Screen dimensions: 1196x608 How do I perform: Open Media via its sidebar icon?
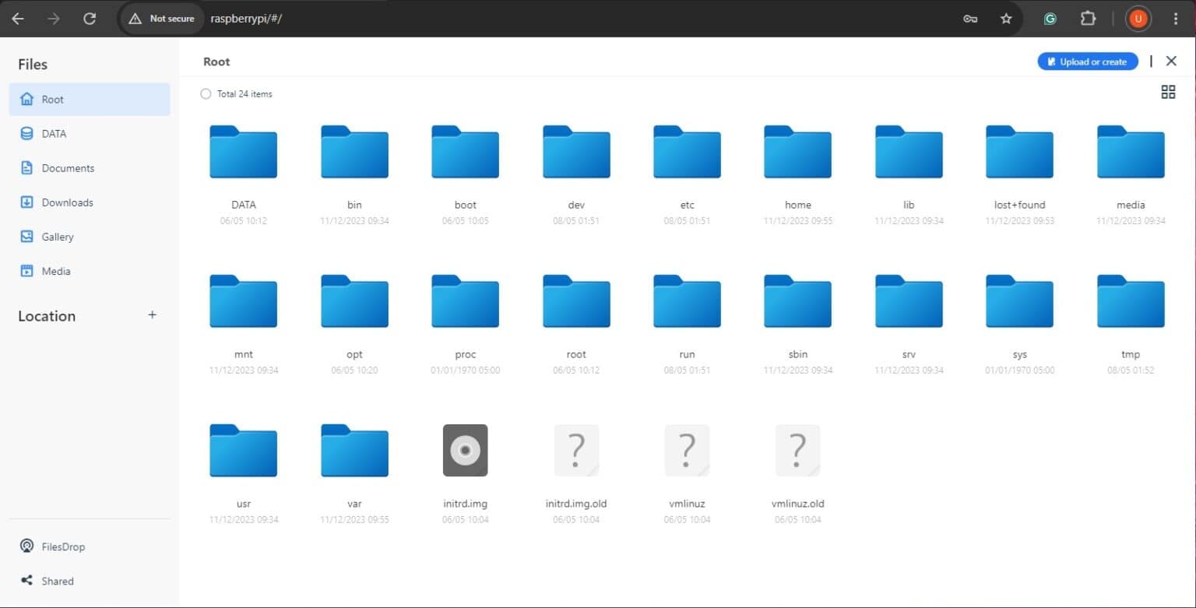[x=26, y=270]
